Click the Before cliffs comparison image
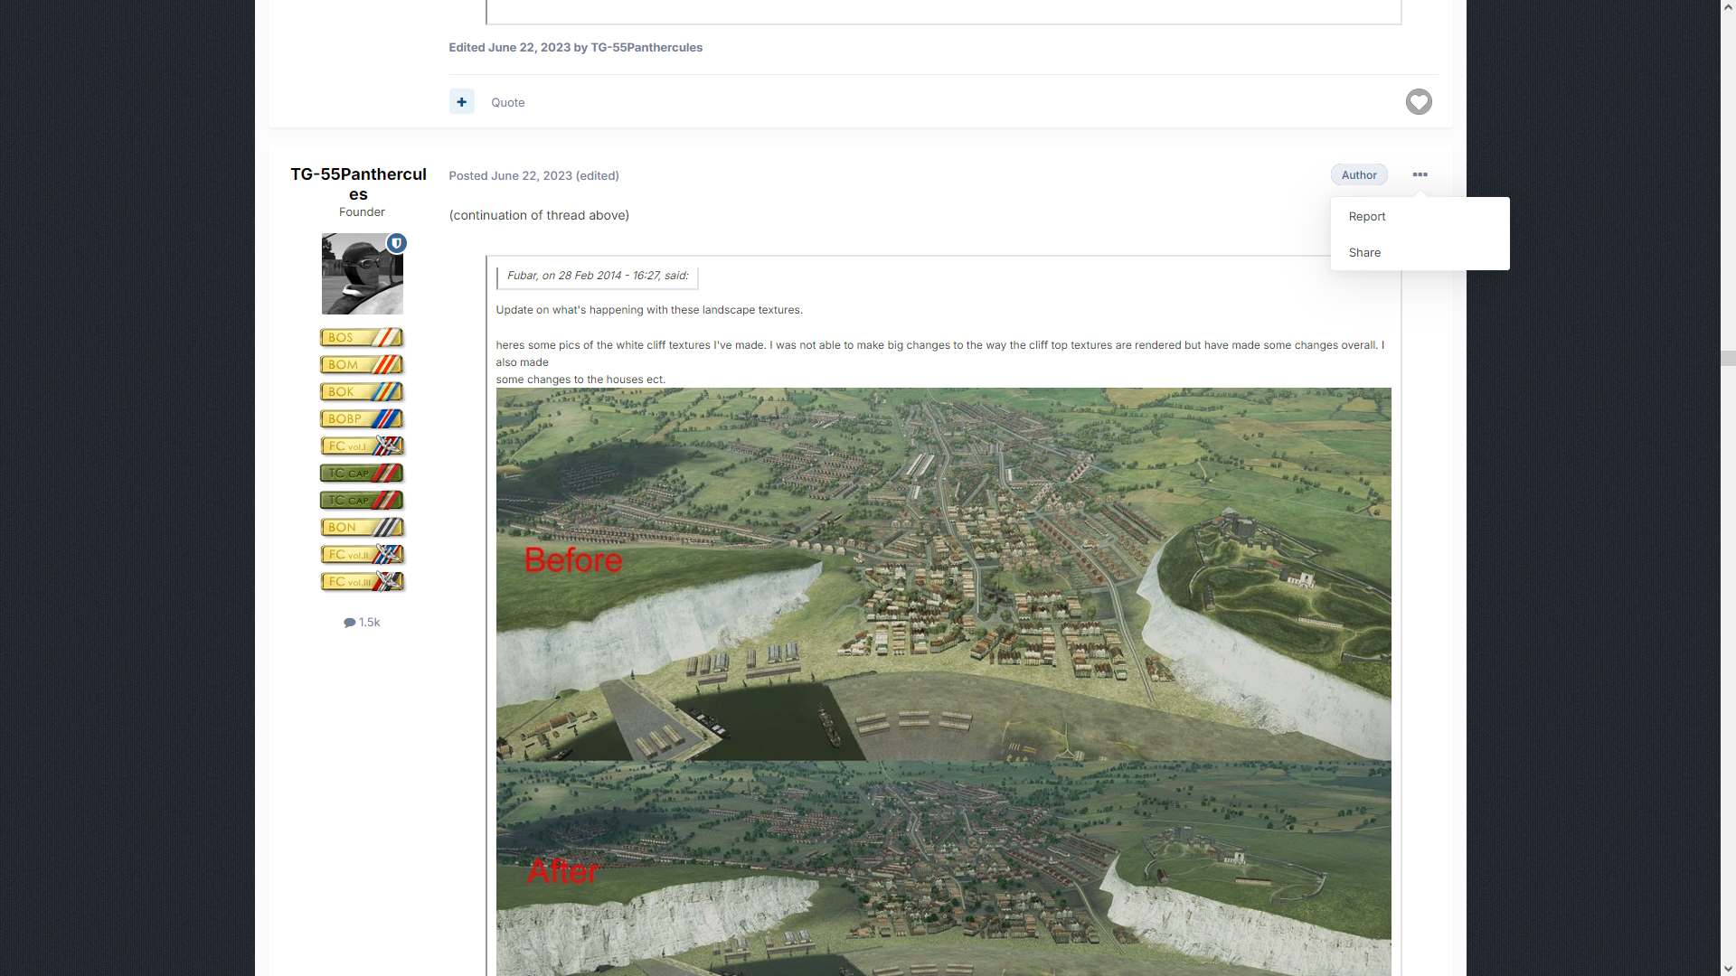 [x=943, y=574]
